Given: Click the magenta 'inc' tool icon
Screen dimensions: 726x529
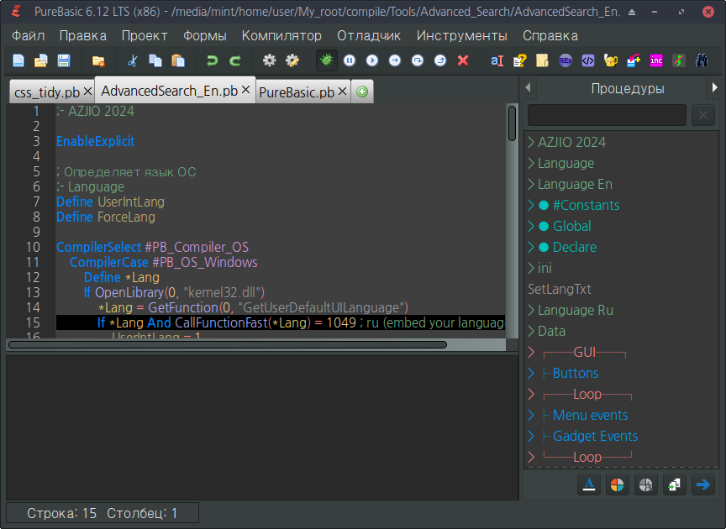Looking at the screenshot, I should (x=656, y=60).
